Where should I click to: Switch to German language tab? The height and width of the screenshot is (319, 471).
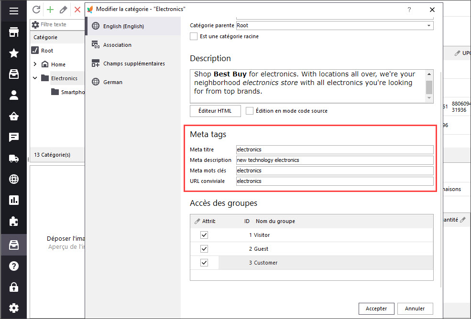pyautogui.click(x=133, y=82)
